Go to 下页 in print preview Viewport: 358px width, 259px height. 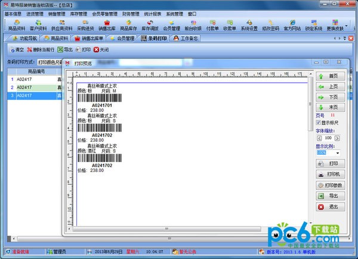click(x=330, y=97)
